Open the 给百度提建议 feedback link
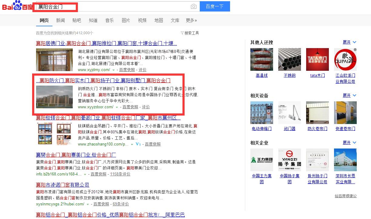The height and width of the screenshot is (219, 371). [x=346, y=196]
